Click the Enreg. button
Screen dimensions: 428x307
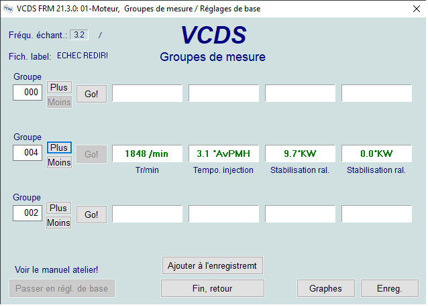[390, 288]
